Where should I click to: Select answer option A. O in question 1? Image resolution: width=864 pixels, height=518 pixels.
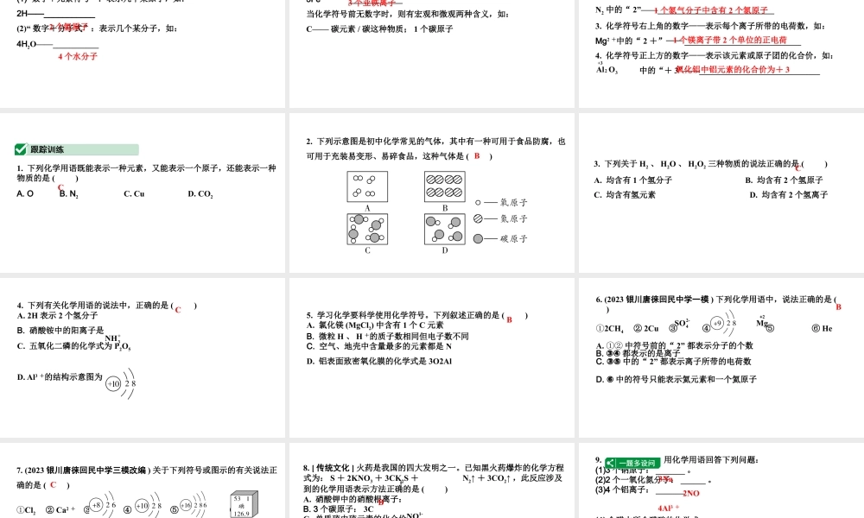[23, 193]
